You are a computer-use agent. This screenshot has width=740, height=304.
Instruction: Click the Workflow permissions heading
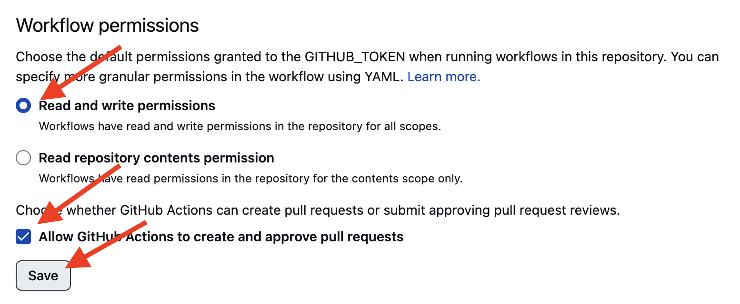click(107, 25)
